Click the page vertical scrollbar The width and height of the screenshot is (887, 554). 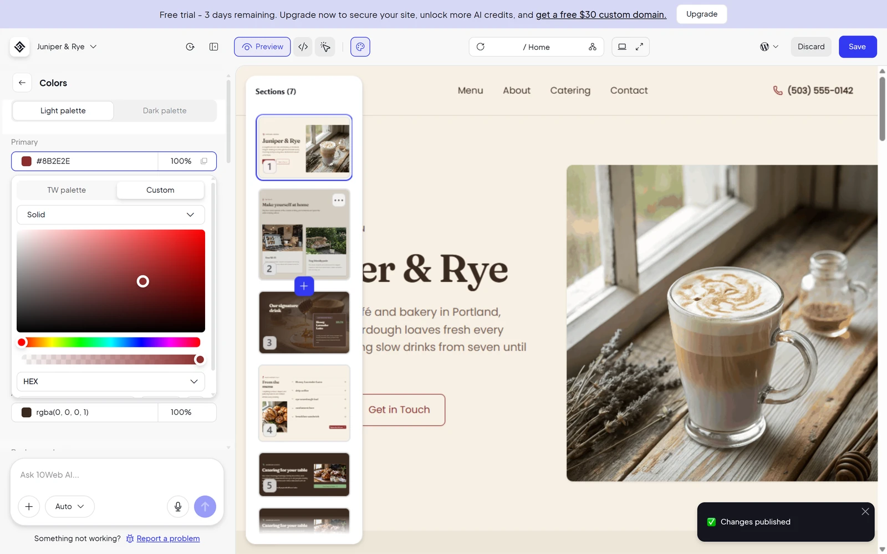click(882, 109)
